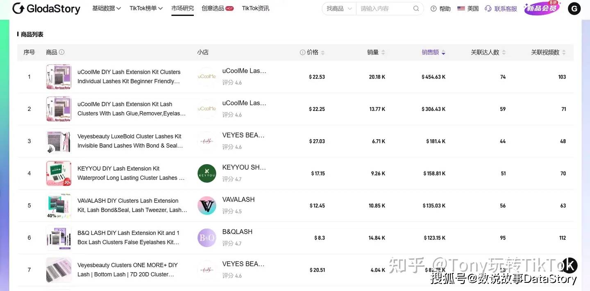Click the search magnifier icon

coord(416,9)
